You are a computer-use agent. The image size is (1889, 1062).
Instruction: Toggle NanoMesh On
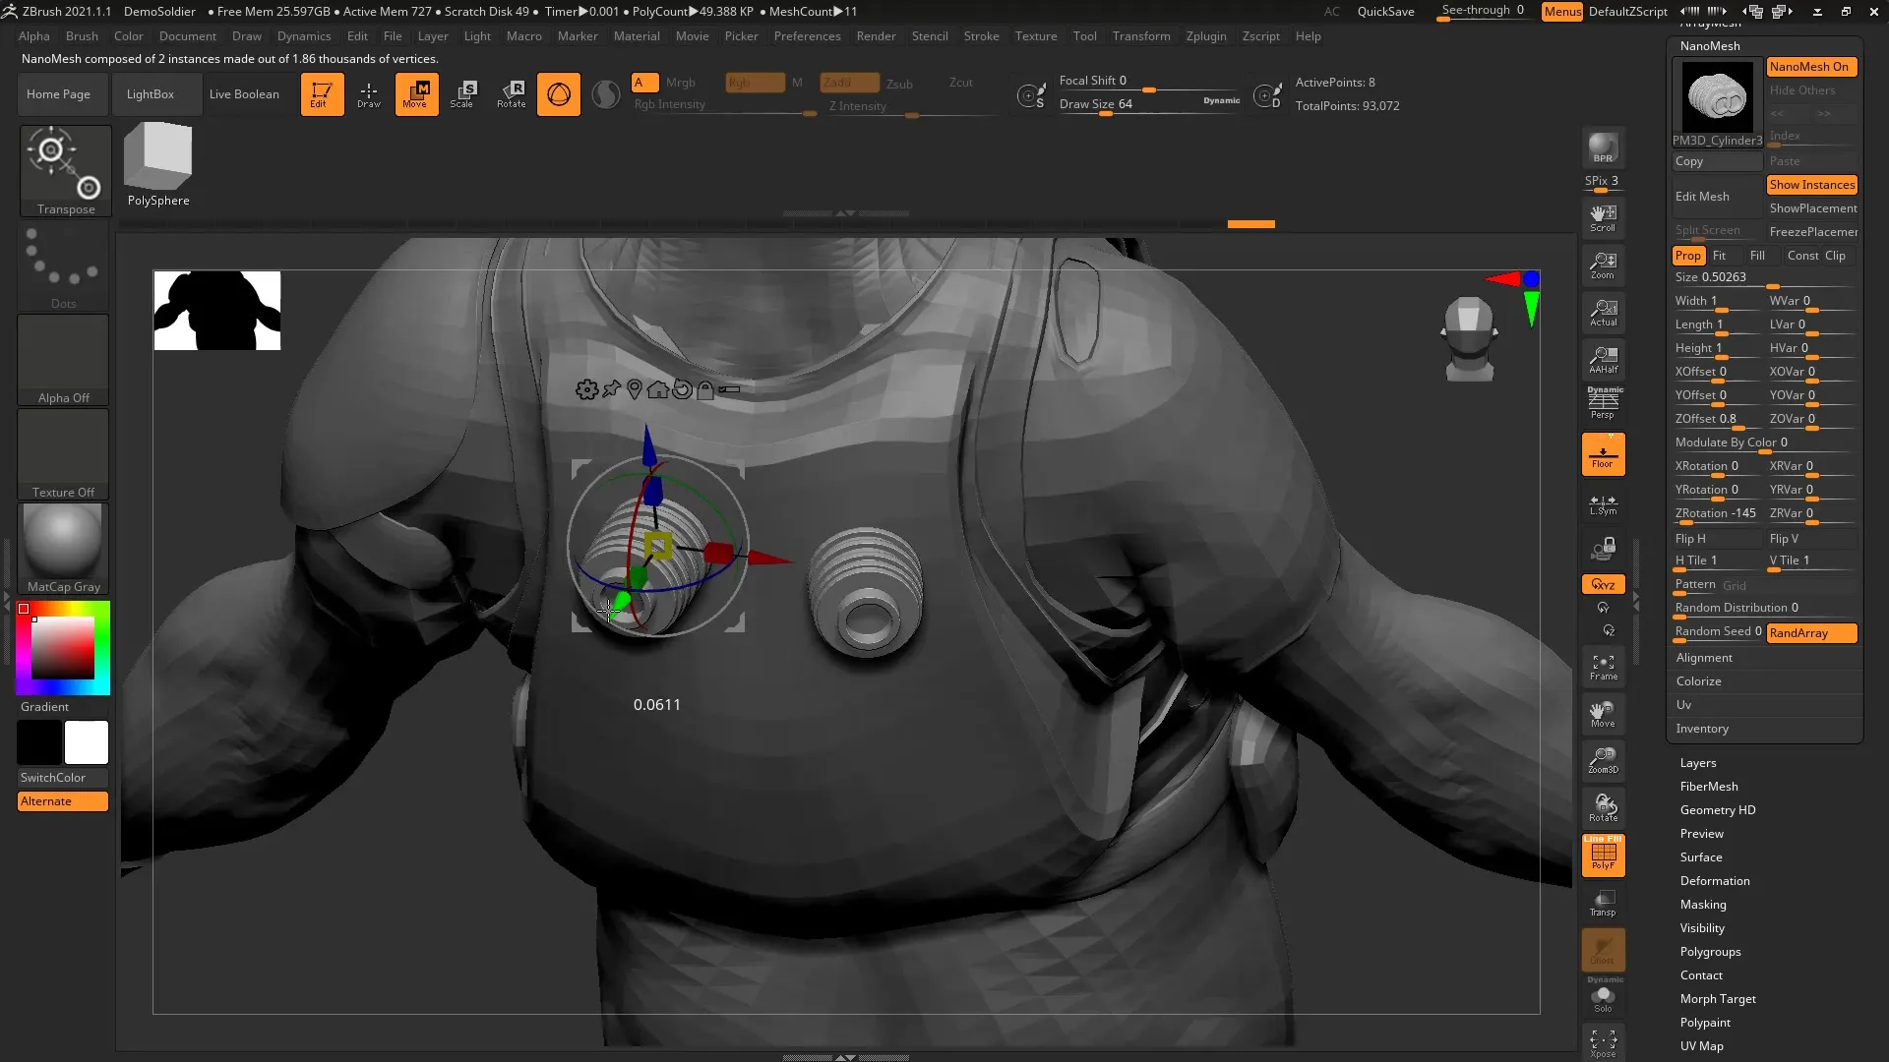(x=1811, y=67)
